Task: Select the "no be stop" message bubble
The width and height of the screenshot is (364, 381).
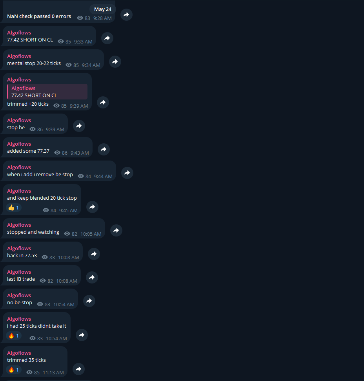Action: click(x=40, y=299)
